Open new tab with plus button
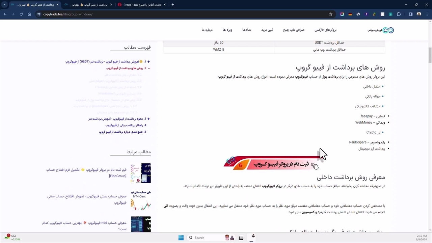Viewport: 432px width, 243px height. [173, 5]
